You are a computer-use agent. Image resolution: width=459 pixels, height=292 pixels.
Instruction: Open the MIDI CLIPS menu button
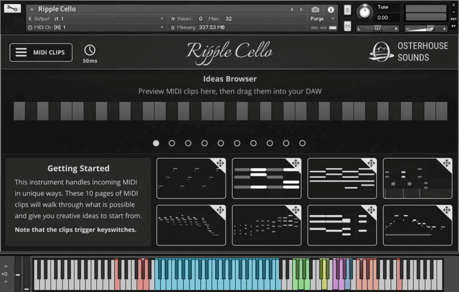click(x=41, y=52)
